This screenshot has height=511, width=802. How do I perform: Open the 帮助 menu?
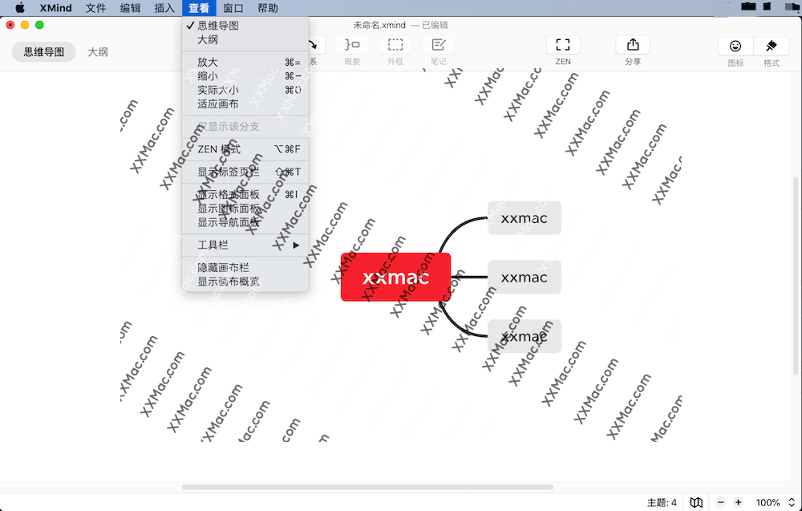point(268,8)
